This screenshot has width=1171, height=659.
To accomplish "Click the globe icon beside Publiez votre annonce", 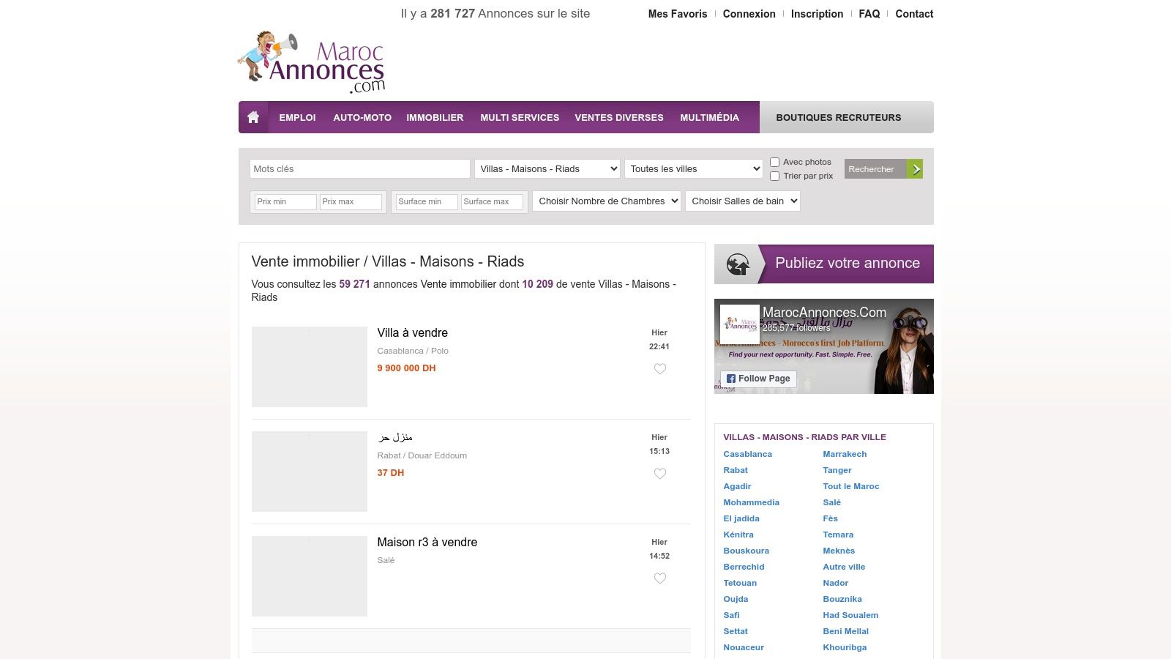I will [x=738, y=264].
